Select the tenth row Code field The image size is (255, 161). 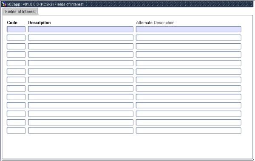click(16, 105)
